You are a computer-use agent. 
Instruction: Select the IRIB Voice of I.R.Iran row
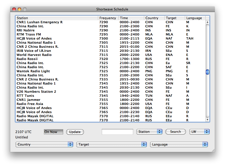(x=110, y=51)
